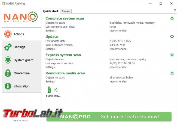Start the Complete system scan

tap(65, 18)
